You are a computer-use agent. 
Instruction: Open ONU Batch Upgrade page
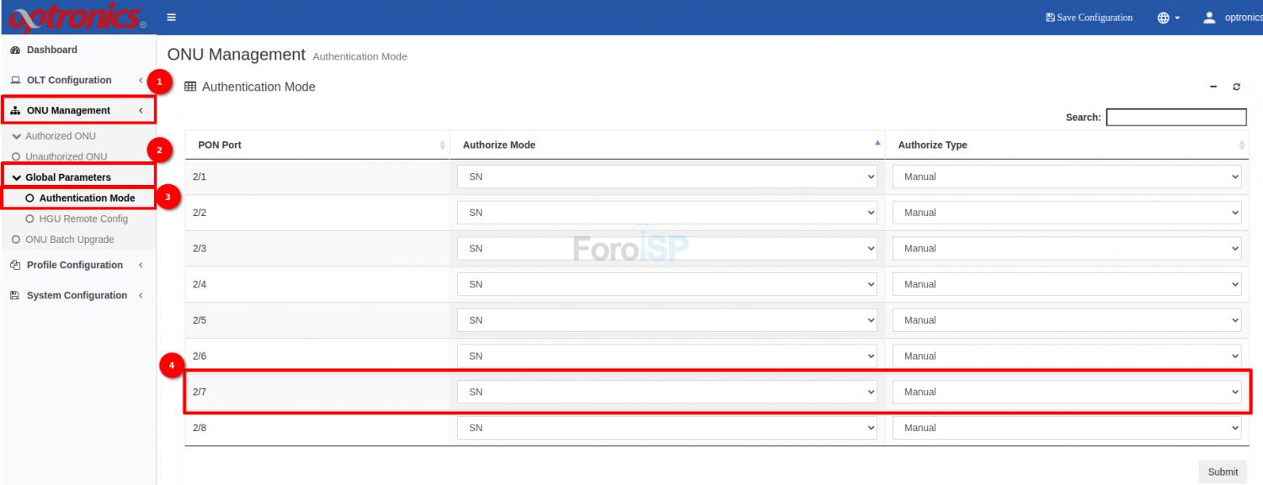tap(69, 240)
